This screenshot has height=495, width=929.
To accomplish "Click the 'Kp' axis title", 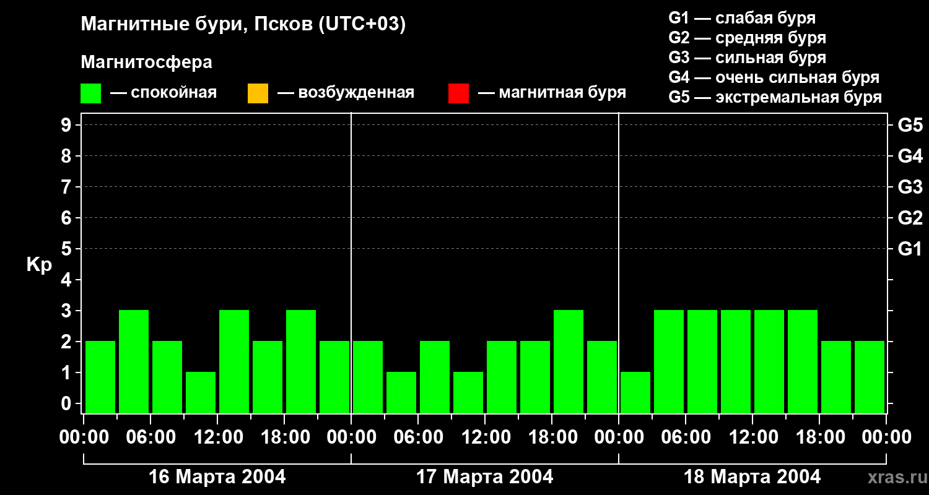I will [39, 265].
